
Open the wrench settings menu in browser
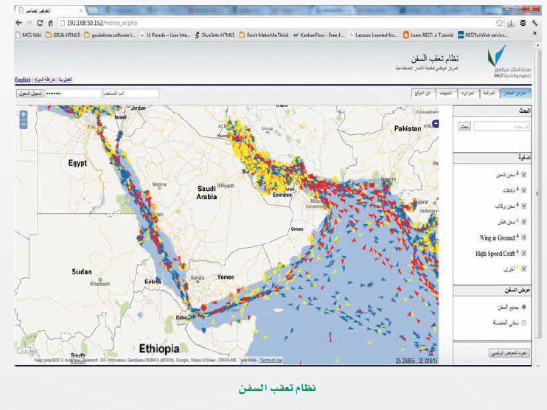coord(534,23)
